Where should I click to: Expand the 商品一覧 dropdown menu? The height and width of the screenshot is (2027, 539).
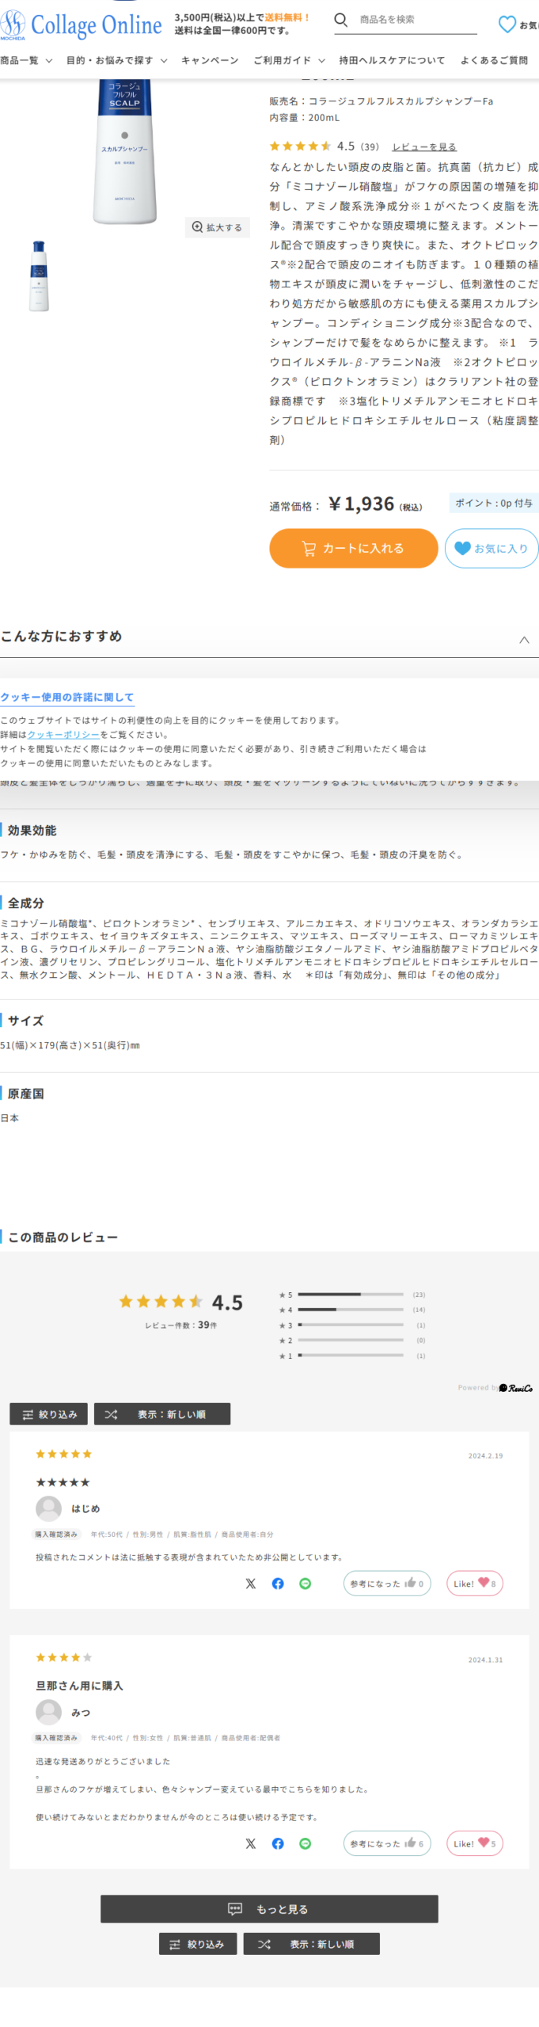[x=26, y=60]
